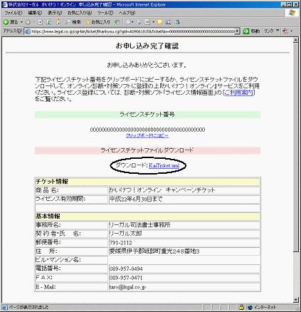Click the page status icon at bottom left
301x312 pixels.
tap(5, 307)
